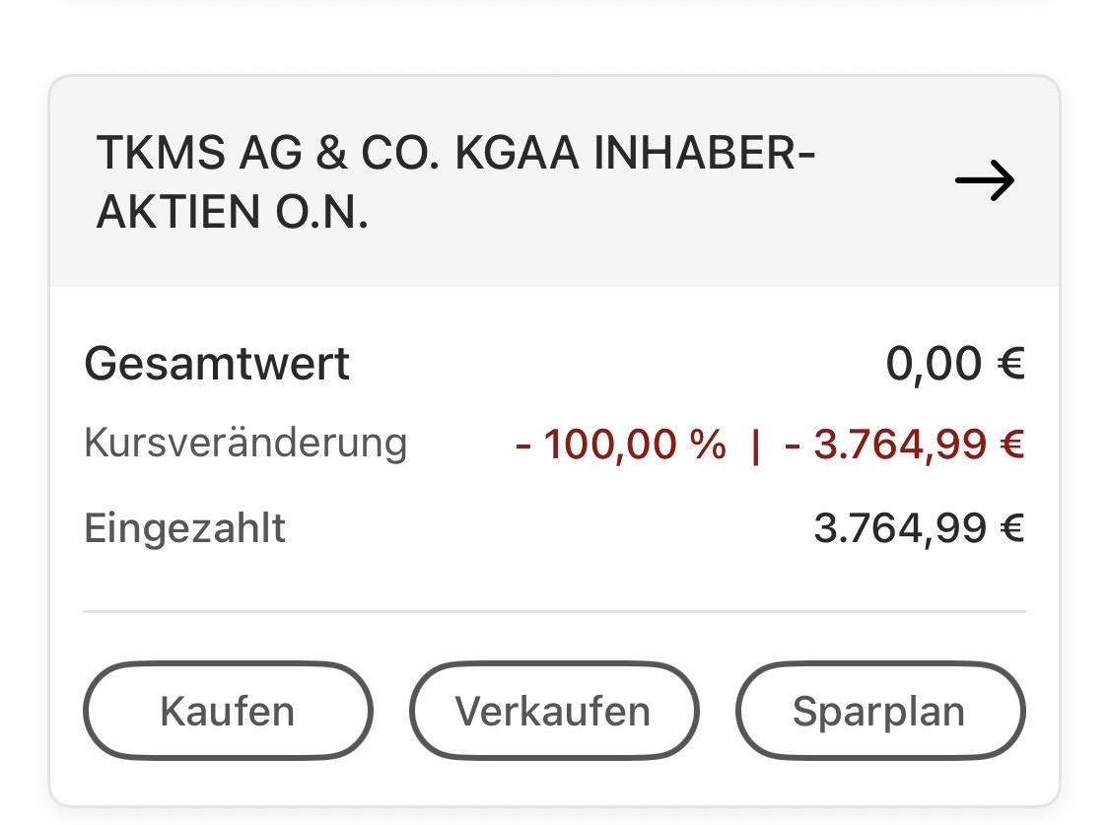Viewport: 1109px width, 825px height.
Task: Open position details with the arrow icon
Action: click(x=984, y=182)
